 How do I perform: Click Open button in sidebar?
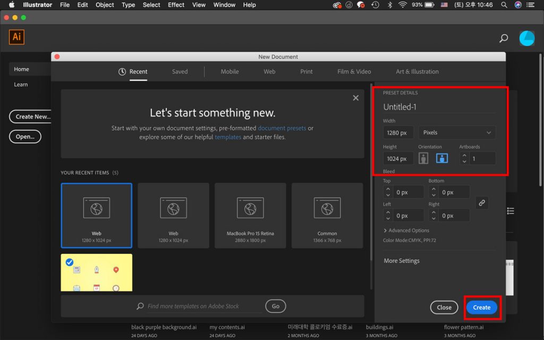[25, 137]
